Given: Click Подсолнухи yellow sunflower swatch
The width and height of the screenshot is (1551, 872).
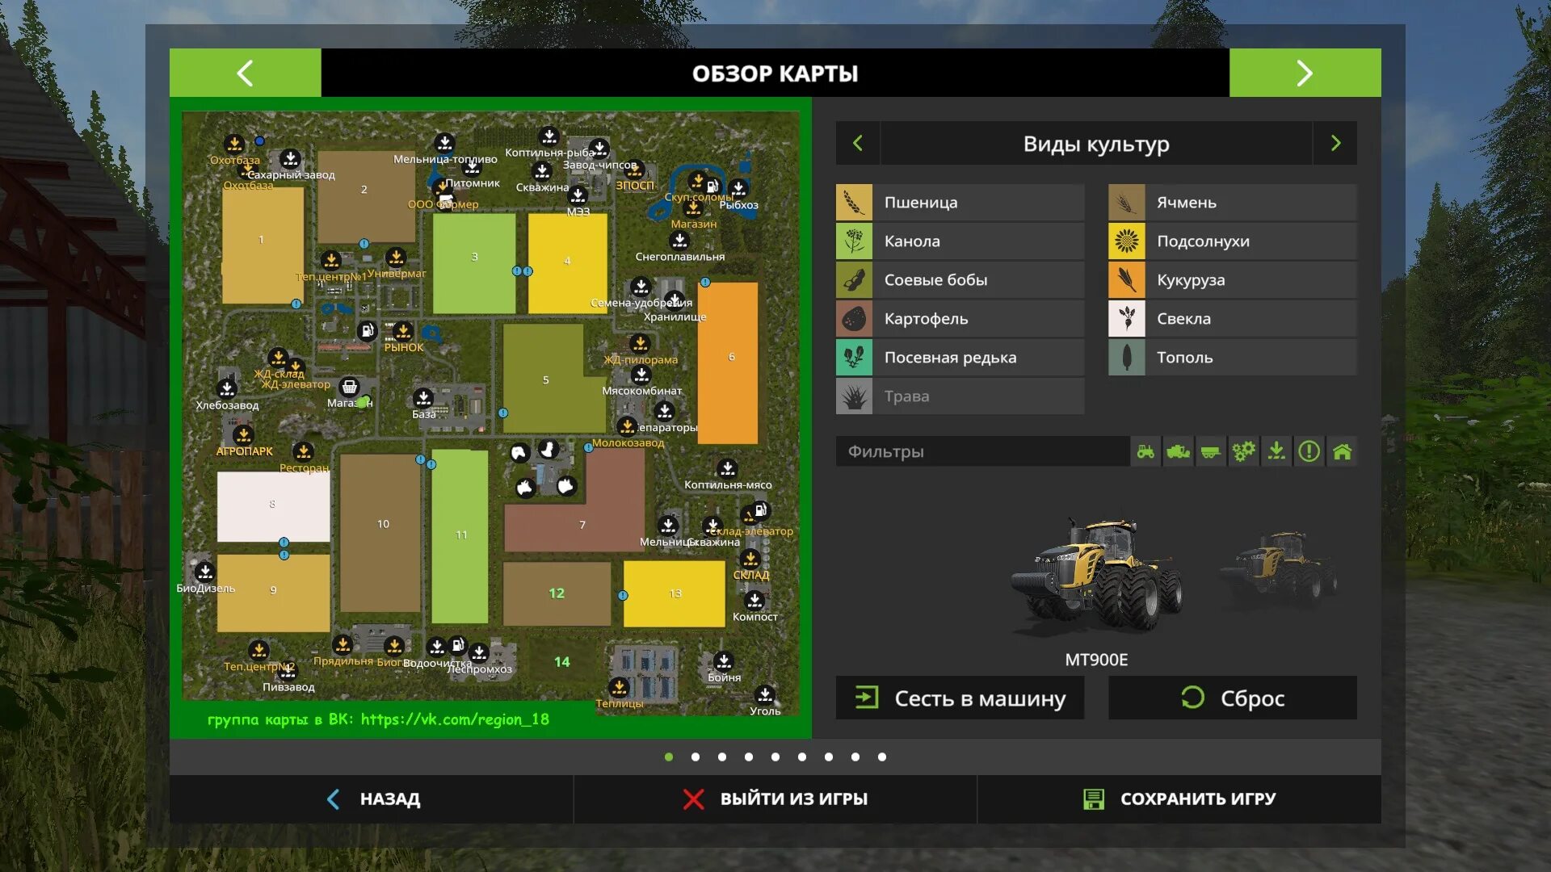Looking at the screenshot, I should click(1127, 241).
